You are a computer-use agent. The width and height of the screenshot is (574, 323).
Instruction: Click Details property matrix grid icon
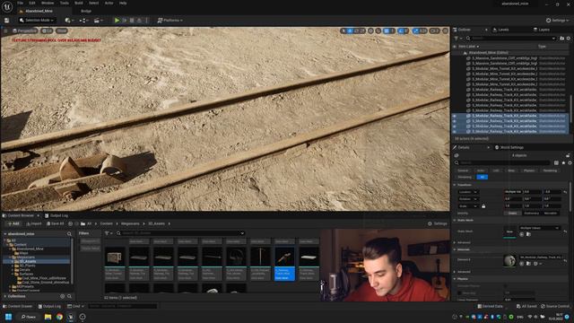[x=556, y=162]
